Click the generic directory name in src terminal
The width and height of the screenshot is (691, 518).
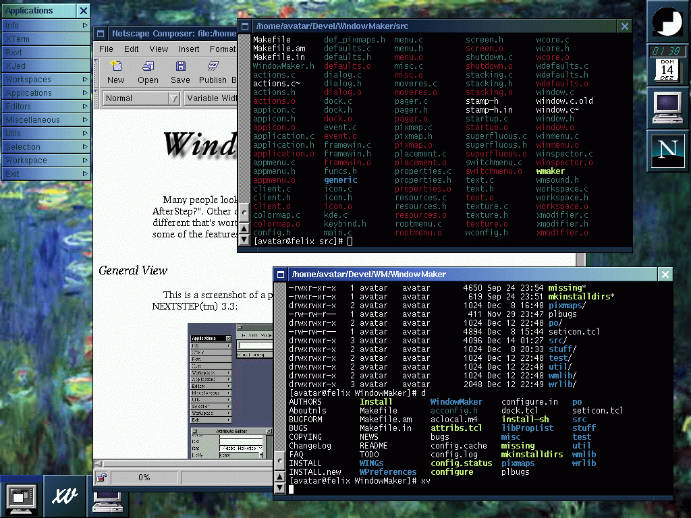(x=341, y=179)
